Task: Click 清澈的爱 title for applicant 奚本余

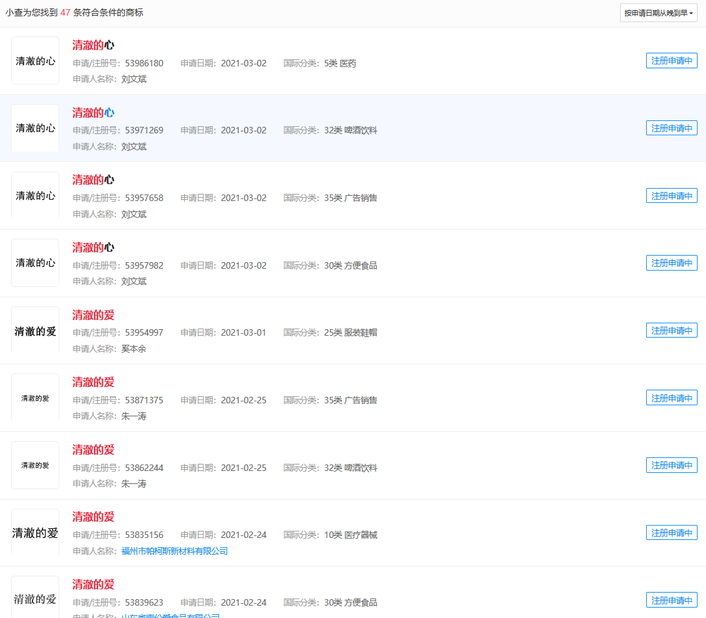Action: click(93, 316)
